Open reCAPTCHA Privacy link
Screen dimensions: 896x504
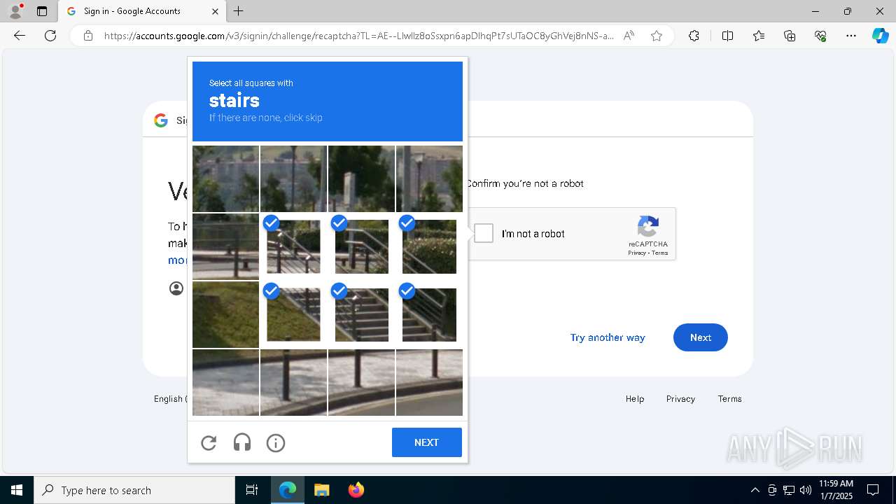point(636,253)
